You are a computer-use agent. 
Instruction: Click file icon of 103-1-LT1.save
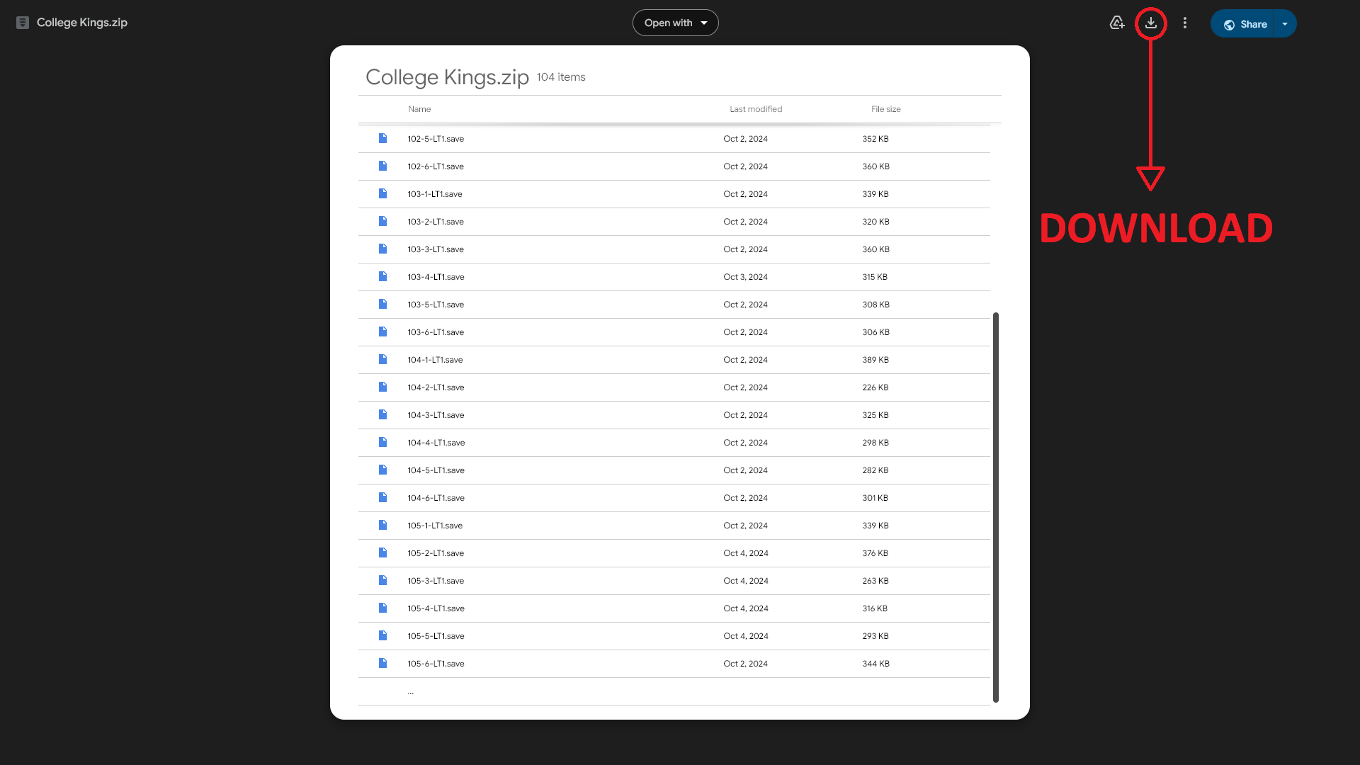point(382,193)
